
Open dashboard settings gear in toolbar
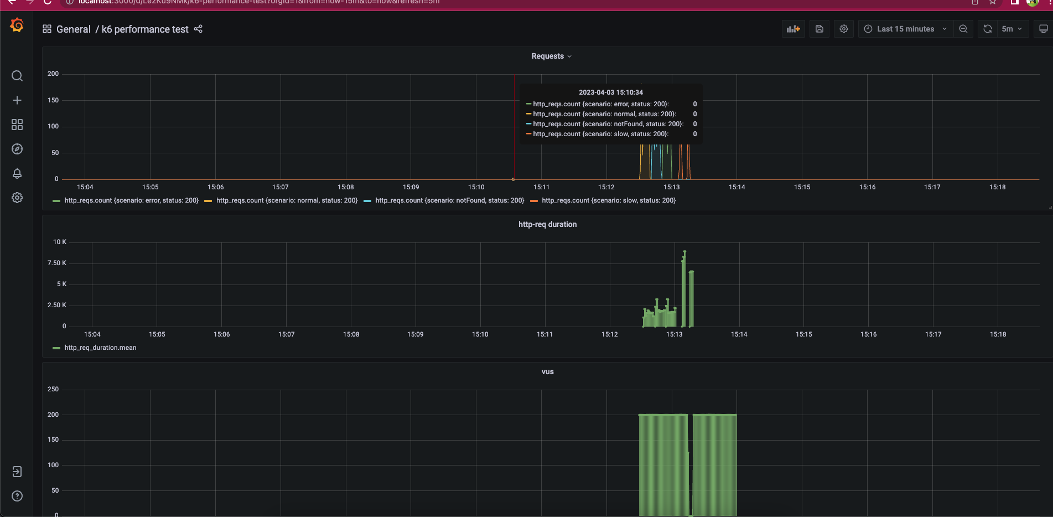[843, 29]
